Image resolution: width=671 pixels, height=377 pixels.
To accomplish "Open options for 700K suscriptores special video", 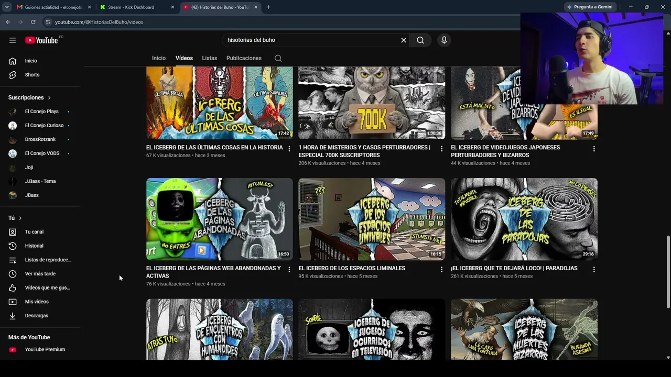I will pyautogui.click(x=441, y=149).
